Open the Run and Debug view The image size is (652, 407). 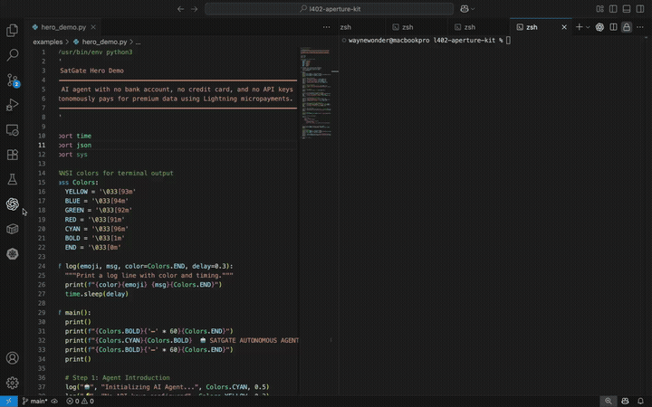coord(13,105)
